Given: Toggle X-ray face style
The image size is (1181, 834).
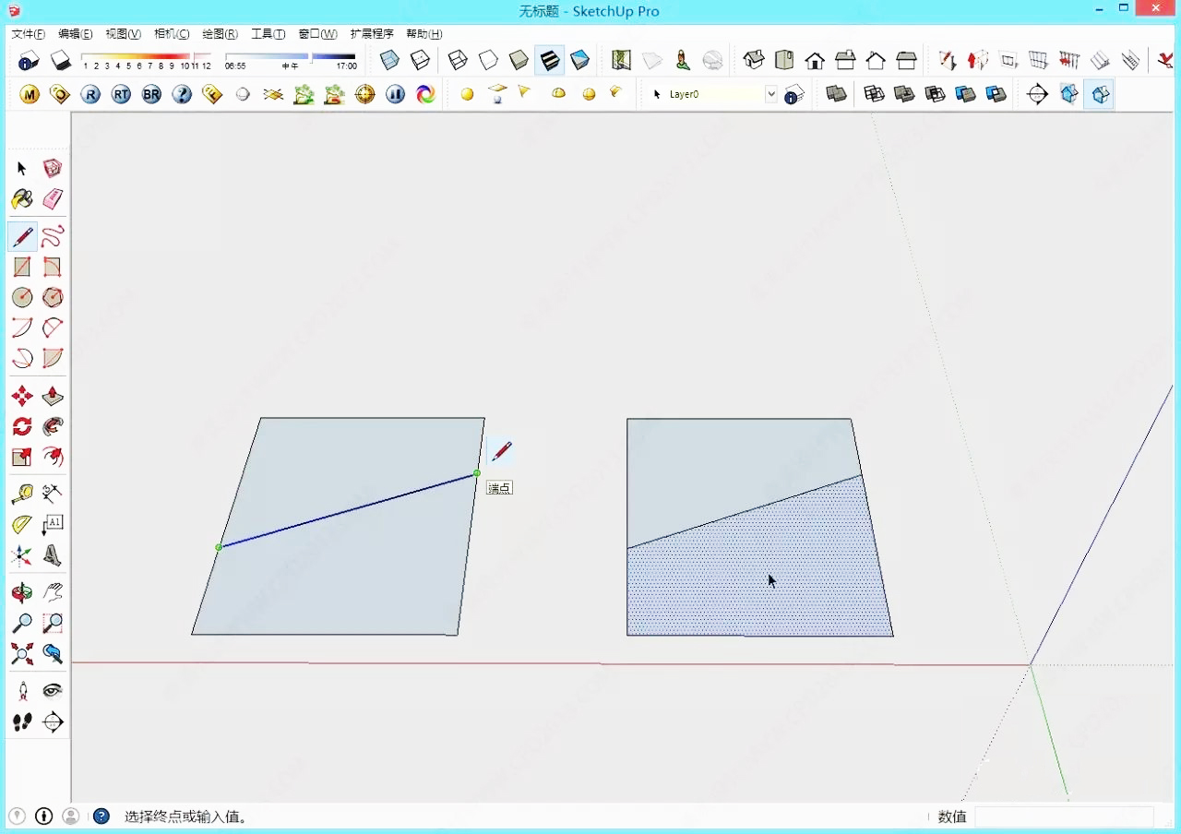Looking at the screenshot, I should [390, 61].
